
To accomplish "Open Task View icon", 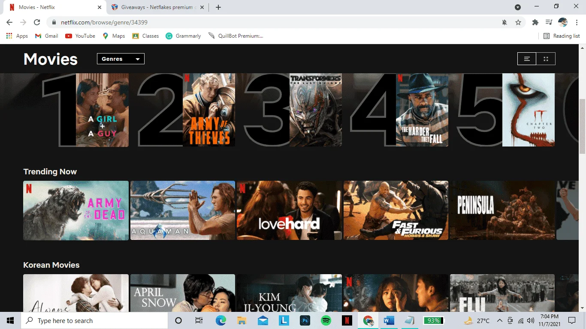I will [x=199, y=320].
